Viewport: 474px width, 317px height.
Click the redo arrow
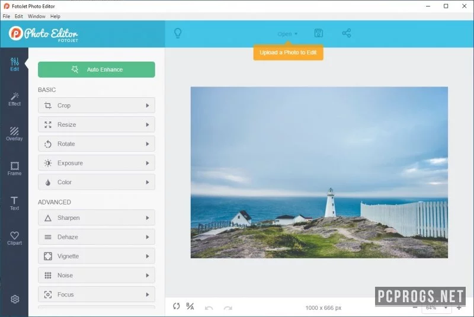(228, 308)
